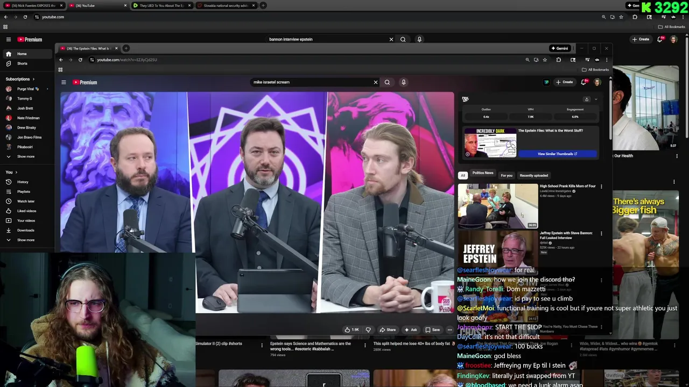Open extensions puzzle icon in front window
Screen dimensions: 689x387
click(558, 60)
